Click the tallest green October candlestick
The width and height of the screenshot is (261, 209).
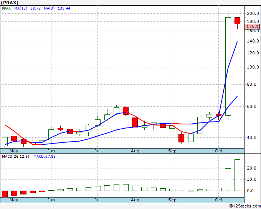[x=228, y=66]
